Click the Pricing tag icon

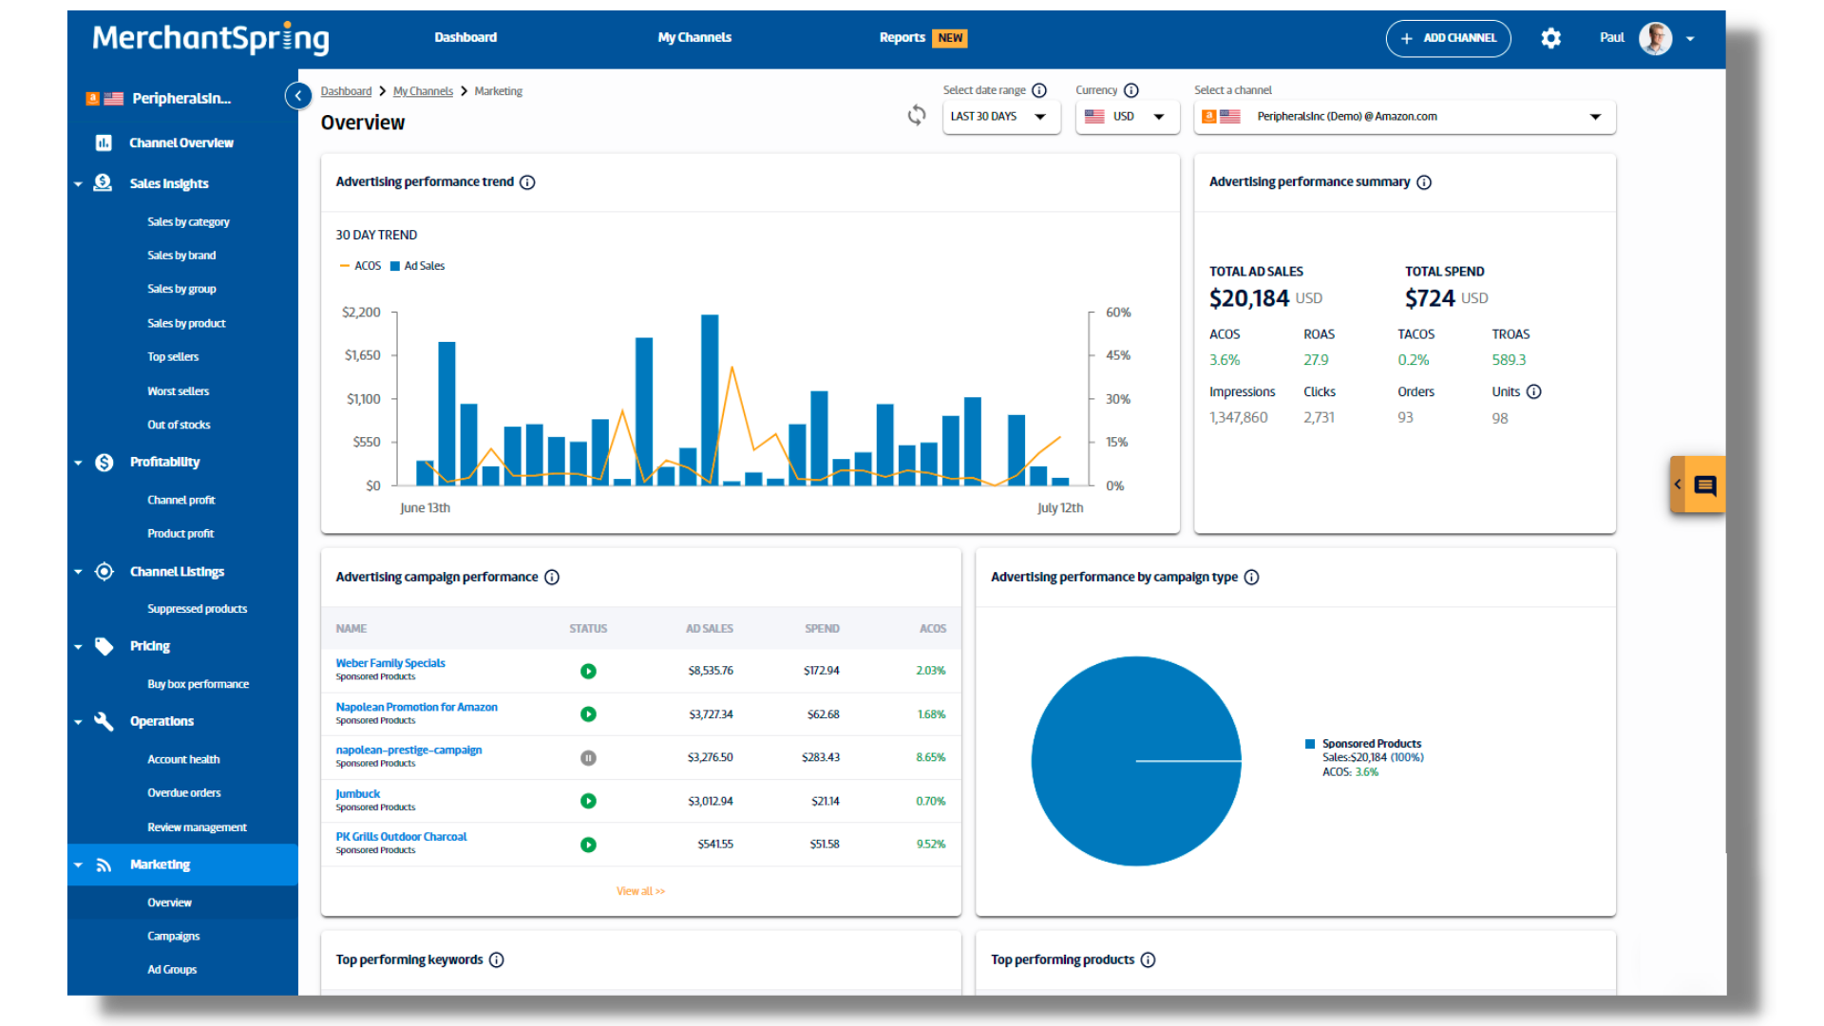click(104, 646)
